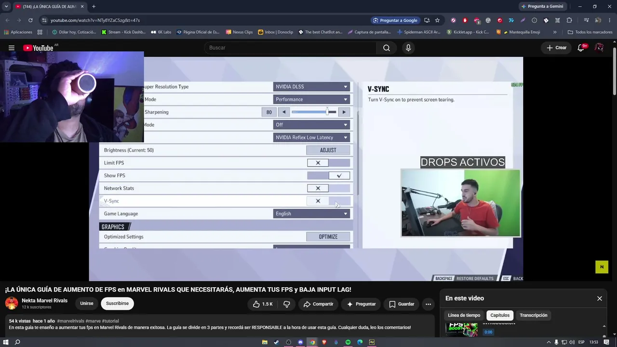Screen dimensions: 617x347
Task: Select the 'Capítulos' tab
Action: tap(500, 315)
